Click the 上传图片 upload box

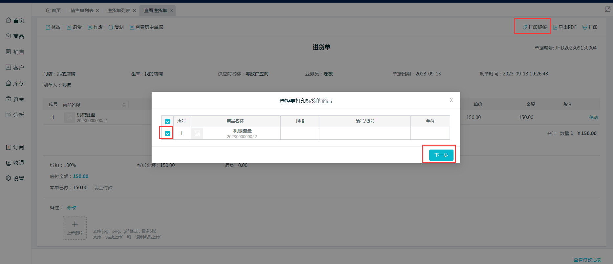[75, 228]
